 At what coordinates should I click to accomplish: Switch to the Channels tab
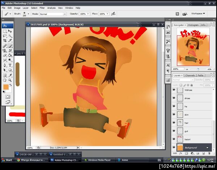pyautogui.click(x=190, y=75)
